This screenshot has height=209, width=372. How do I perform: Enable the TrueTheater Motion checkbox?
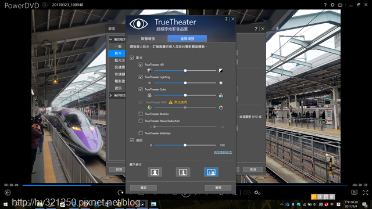point(141,114)
